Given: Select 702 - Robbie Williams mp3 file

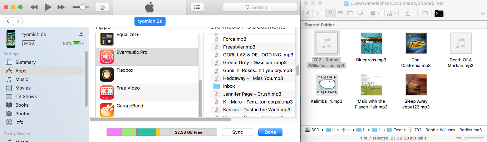Looking at the screenshot, I should 326,49.
